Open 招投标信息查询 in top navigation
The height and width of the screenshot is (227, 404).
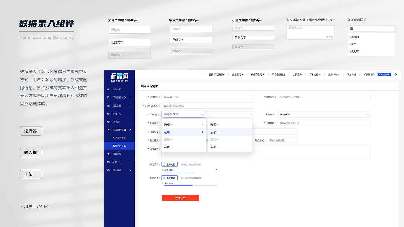click(x=217, y=75)
